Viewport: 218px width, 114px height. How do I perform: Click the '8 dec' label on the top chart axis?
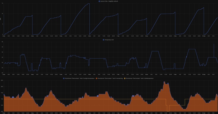coord(147,36)
